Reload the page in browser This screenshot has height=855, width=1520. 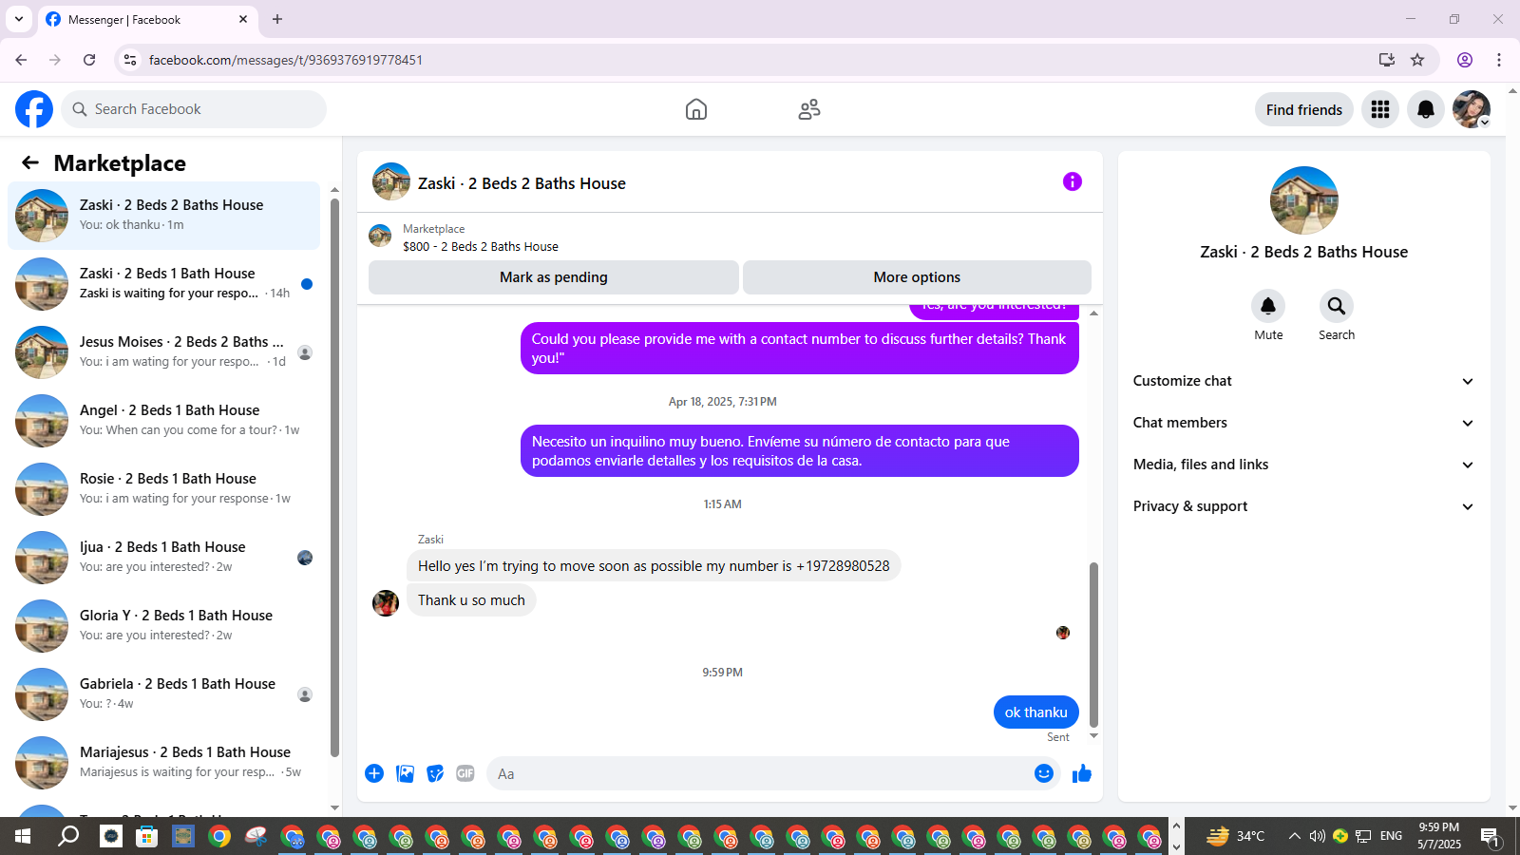tap(89, 60)
